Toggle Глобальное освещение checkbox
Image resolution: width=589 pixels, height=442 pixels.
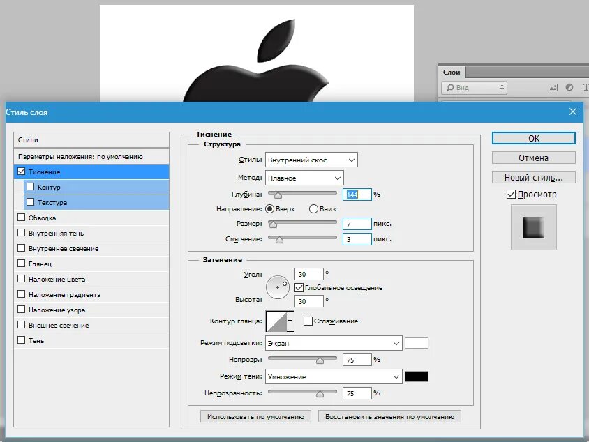click(299, 288)
